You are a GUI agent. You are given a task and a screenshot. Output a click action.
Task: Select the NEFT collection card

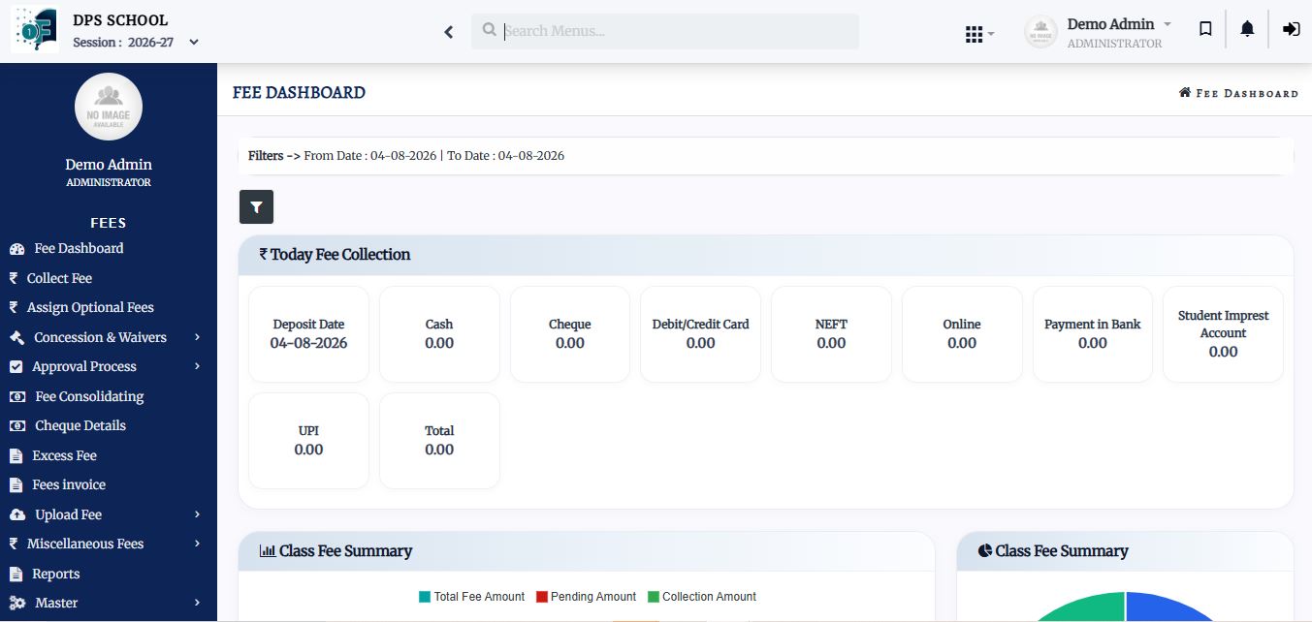pos(831,334)
